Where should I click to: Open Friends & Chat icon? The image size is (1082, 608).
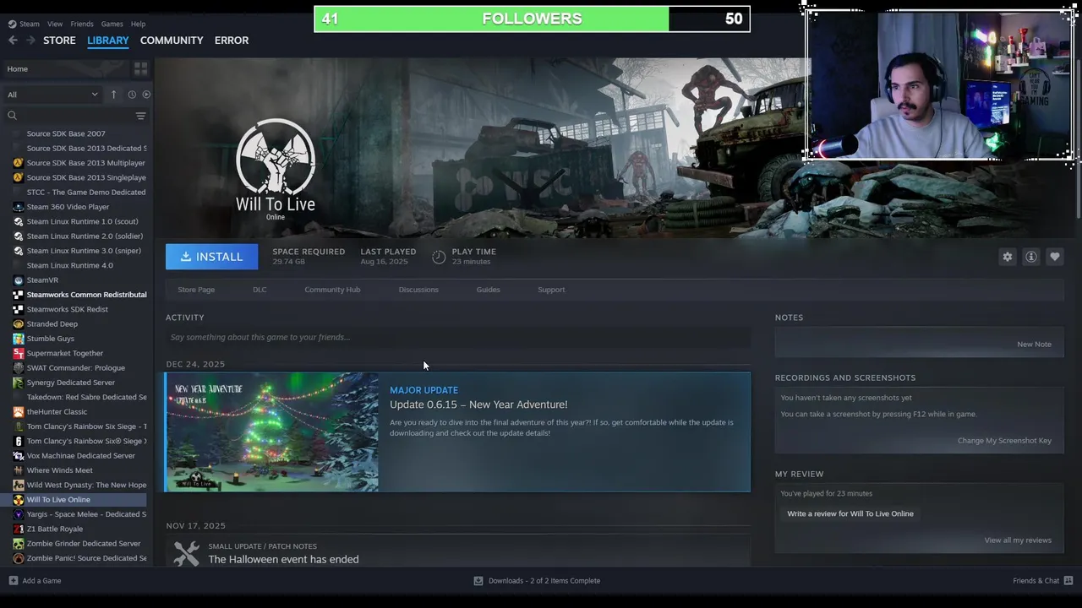1067,581
